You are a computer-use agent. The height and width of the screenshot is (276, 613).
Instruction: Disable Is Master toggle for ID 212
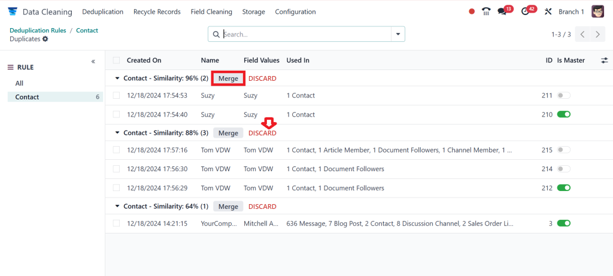(564, 188)
